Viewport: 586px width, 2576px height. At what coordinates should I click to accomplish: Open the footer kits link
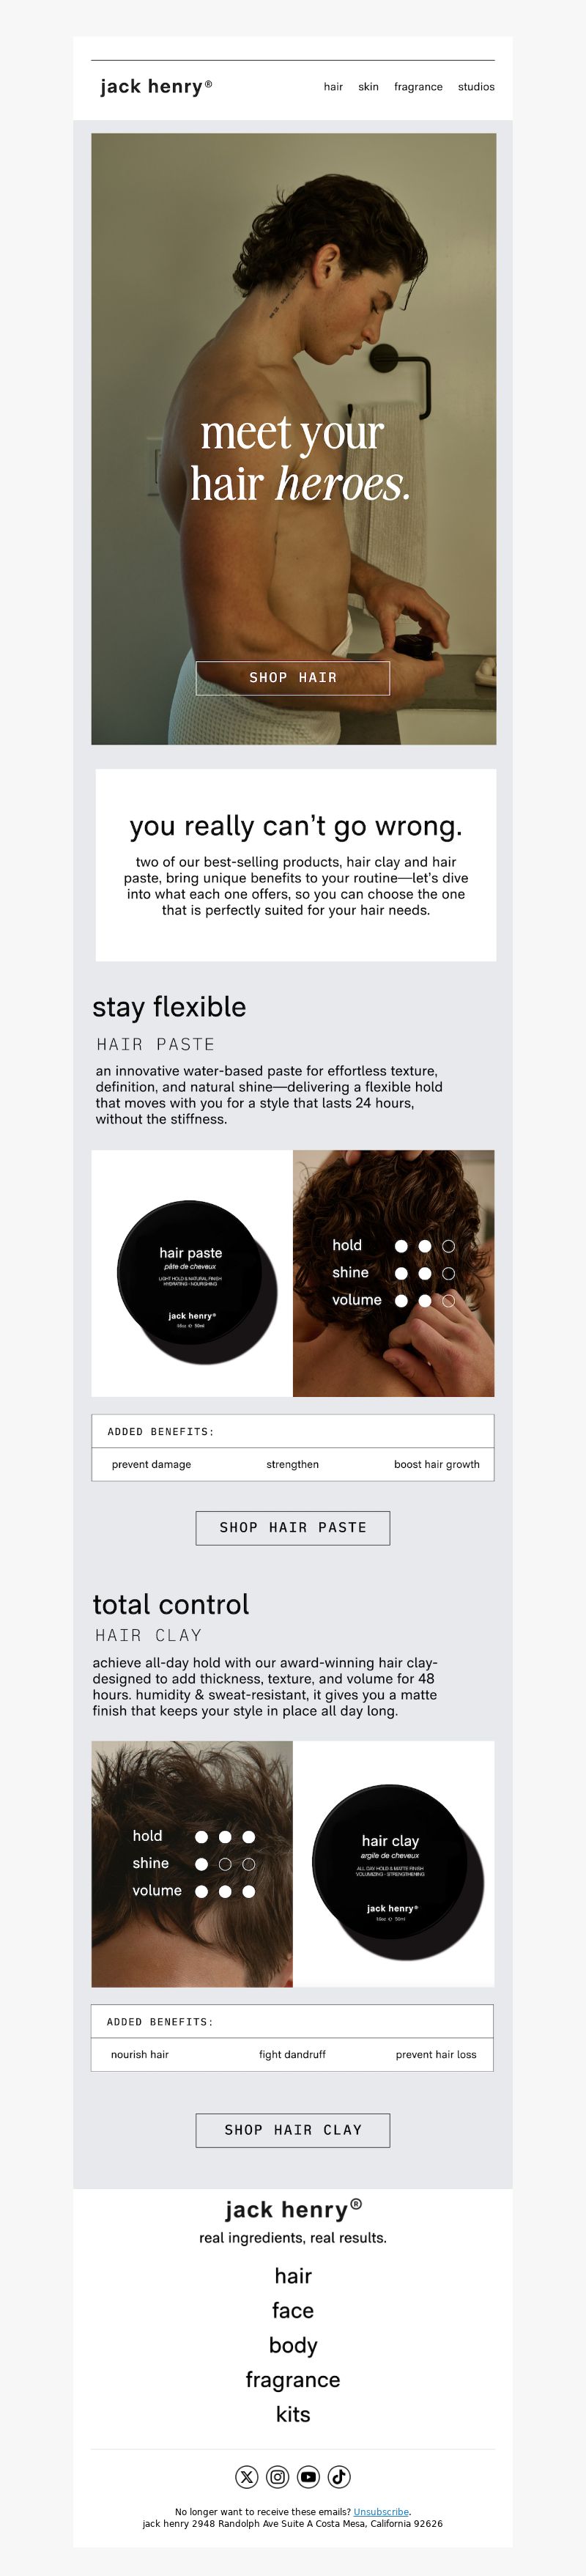[293, 2414]
